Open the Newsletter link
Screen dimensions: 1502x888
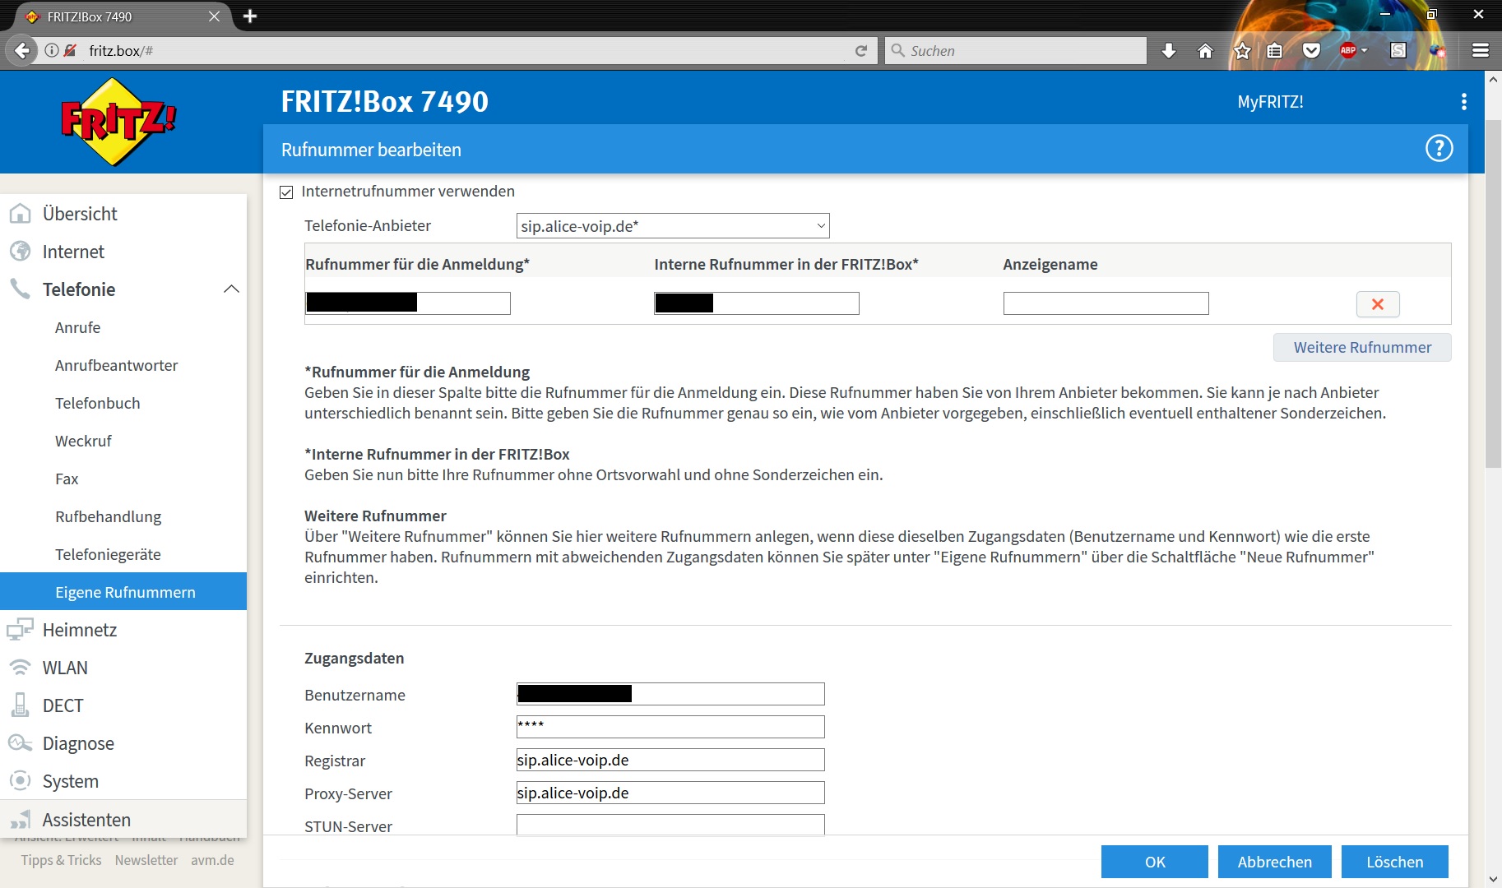pos(146,860)
